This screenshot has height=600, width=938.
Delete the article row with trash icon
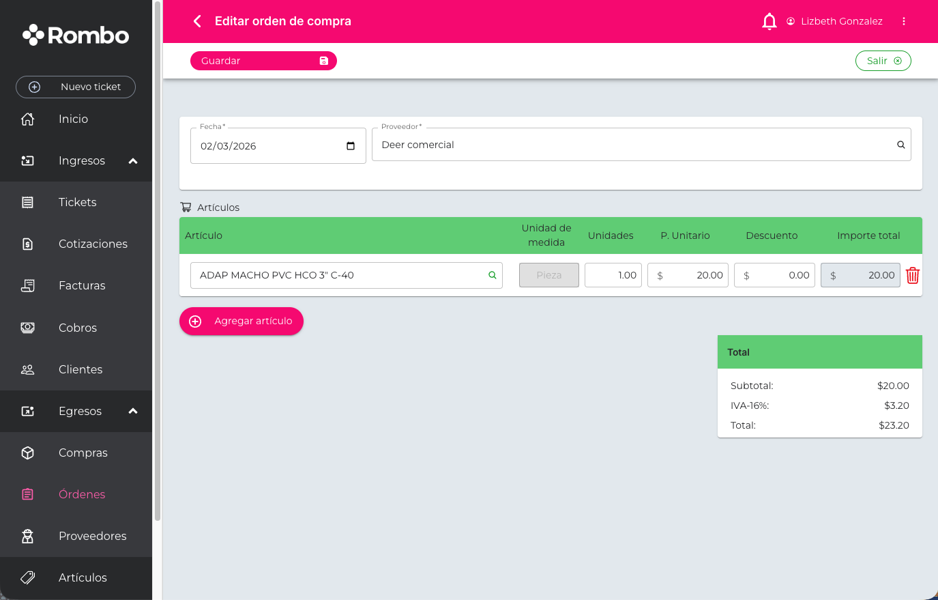[x=912, y=275]
